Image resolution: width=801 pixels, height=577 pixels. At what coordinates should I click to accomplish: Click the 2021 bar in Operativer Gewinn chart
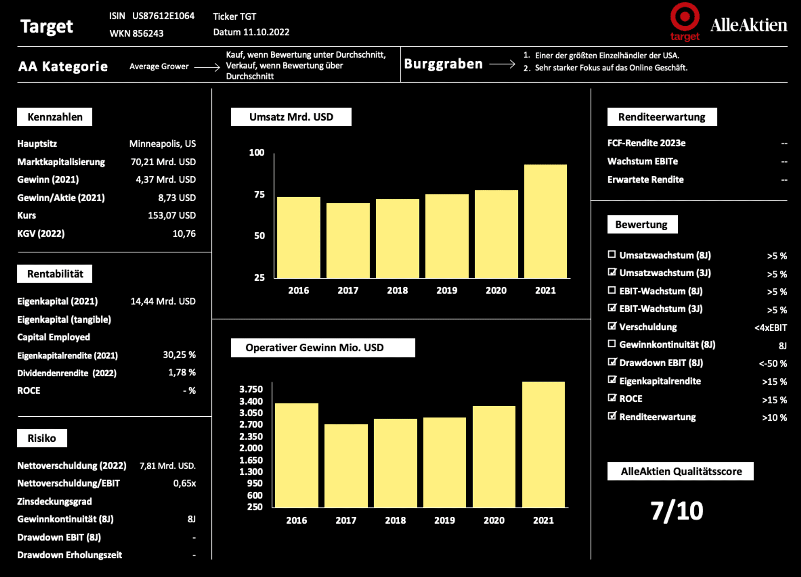pyautogui.click(x=543, y=444)
